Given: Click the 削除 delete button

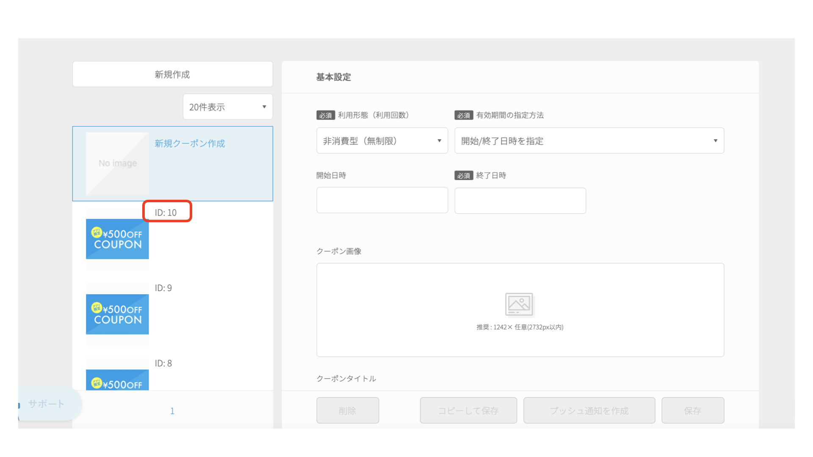Looking at the screenshot, I should point(348,410).
